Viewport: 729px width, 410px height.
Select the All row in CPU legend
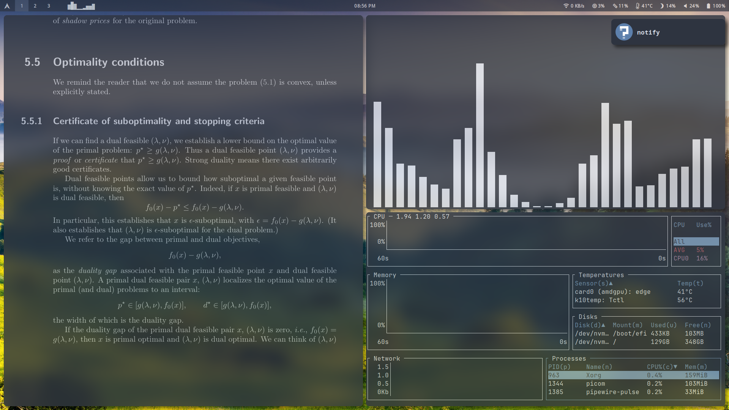(x=696, y=241)
